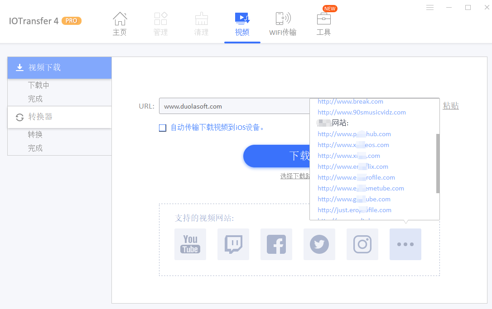Screen dimensions: 492x309
Task: Click the orange PRO badge
Action: click(72, 21)
